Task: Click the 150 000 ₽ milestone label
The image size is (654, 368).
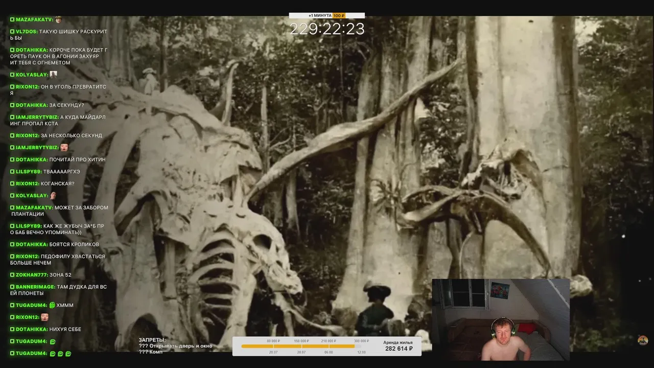Action: (x=301, y=341)
